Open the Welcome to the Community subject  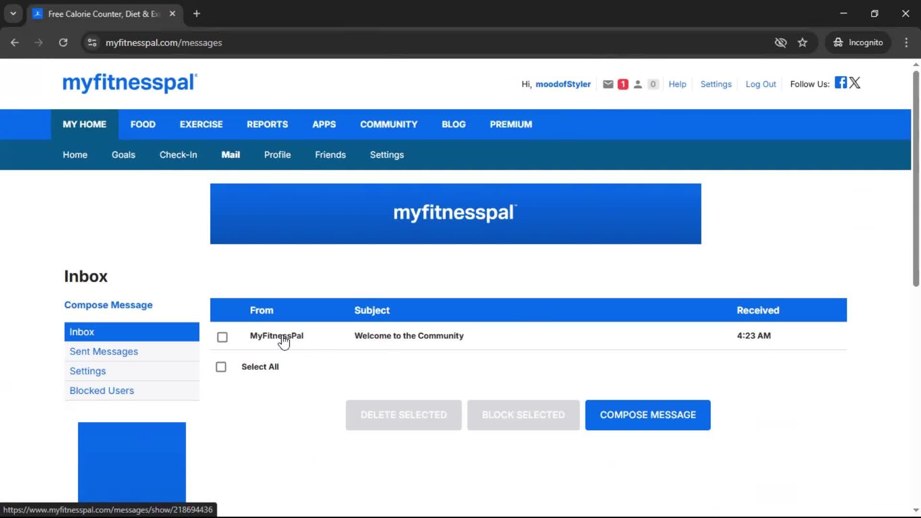[x=409, y=336]
